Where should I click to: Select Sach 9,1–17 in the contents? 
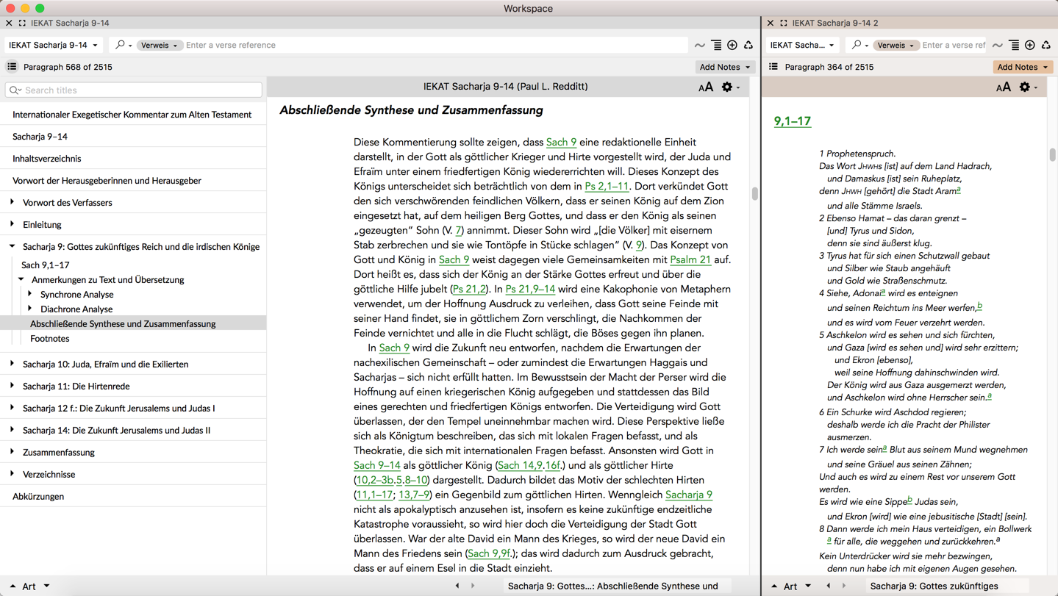(x=46, y=265)
